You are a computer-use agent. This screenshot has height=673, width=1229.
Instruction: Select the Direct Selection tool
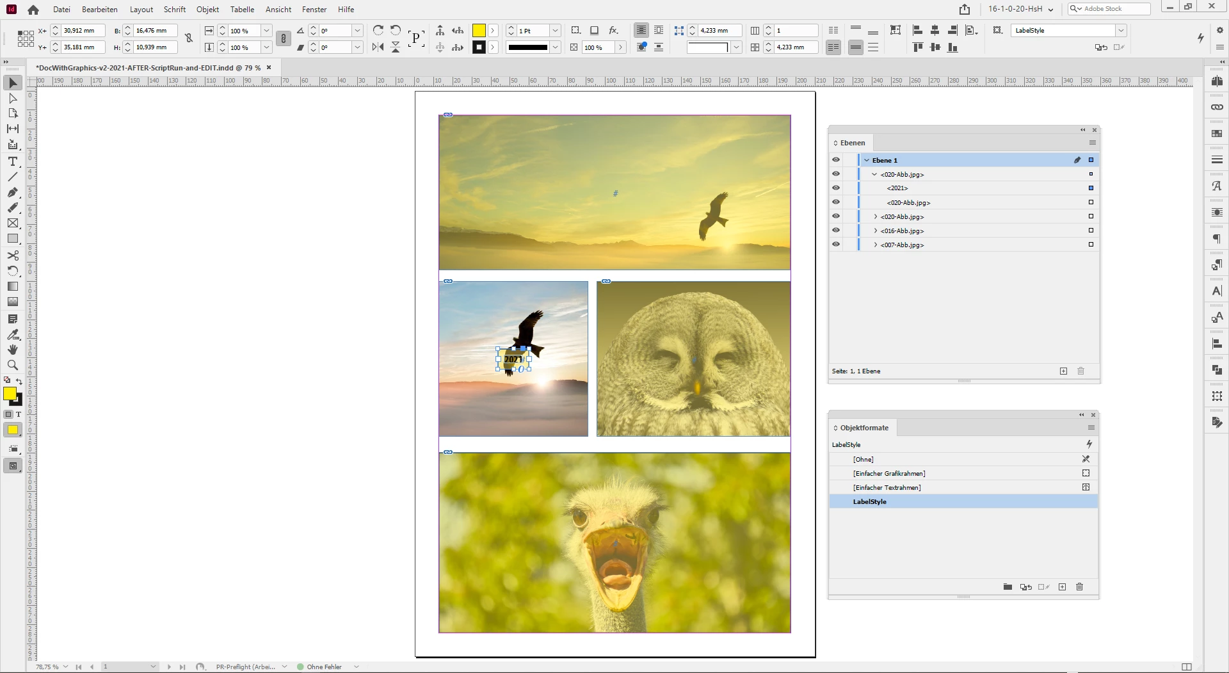point(13,99)
